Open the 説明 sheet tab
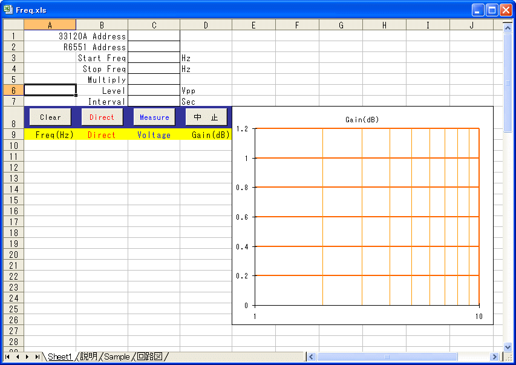Screen dimensions: 516x365 click(x=89, y=357)
